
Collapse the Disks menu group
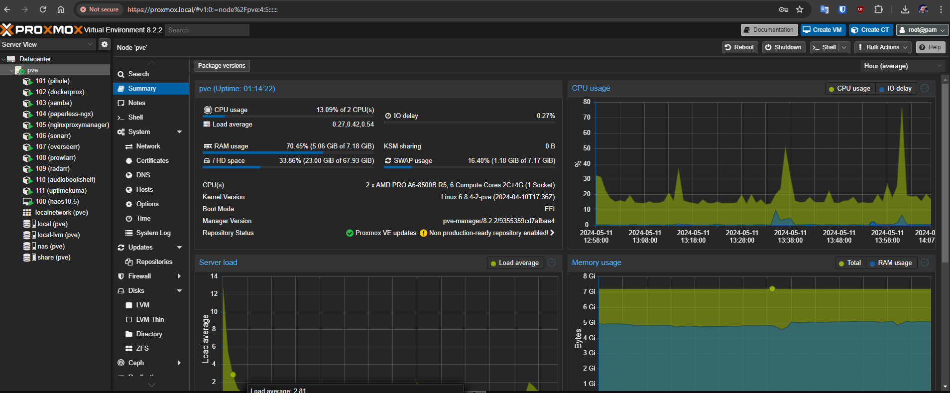coord(179,291)
